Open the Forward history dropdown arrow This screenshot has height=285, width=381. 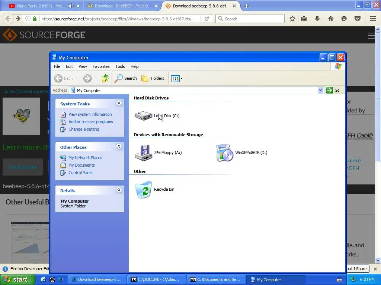pyautogui.click(x=96, y=78)
